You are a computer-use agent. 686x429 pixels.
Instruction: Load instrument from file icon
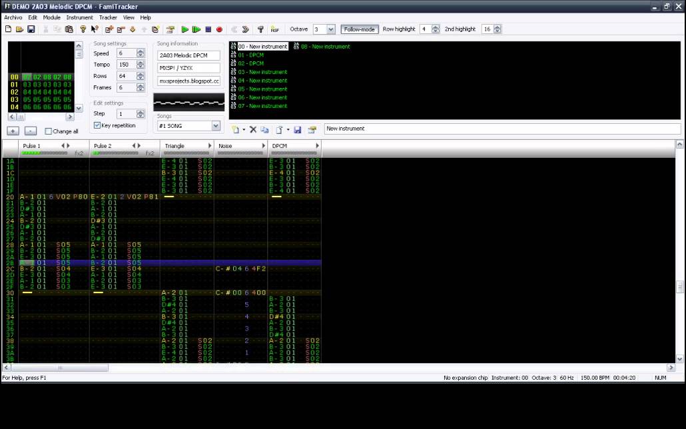point(279,130)
